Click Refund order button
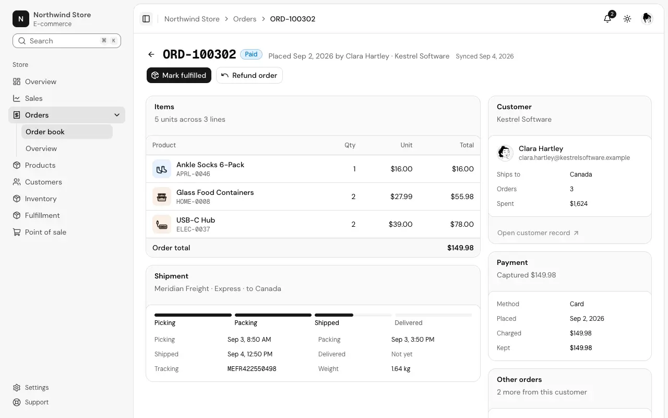This screenshot has height=418, width=668. point(249,75)
